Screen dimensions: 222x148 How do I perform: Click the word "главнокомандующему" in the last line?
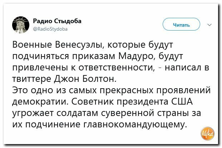[134, 125]
